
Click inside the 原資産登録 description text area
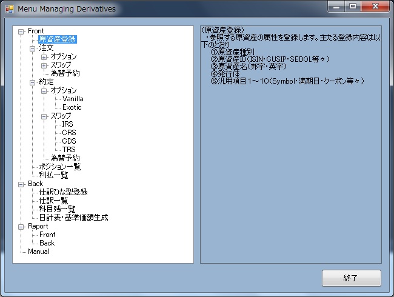tap(291, 144)
